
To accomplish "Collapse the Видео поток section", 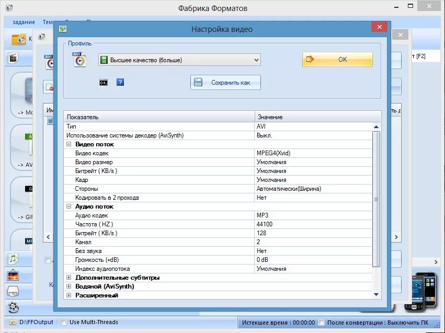I will point(69,144).
